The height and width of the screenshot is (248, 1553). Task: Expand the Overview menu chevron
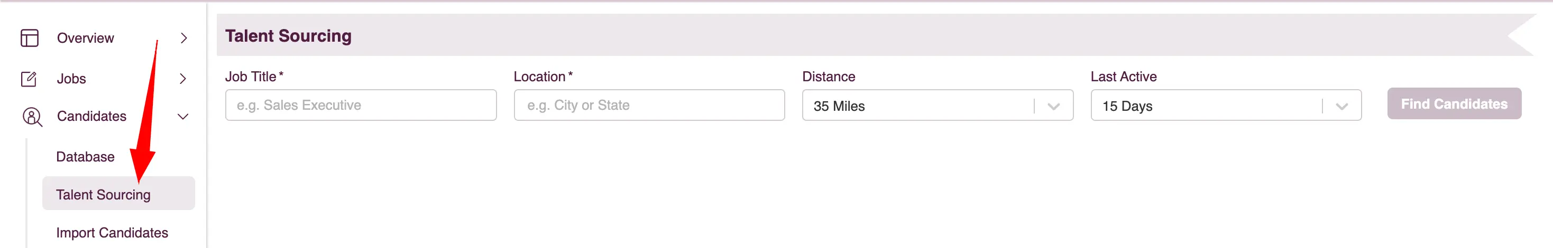[184, 38]
